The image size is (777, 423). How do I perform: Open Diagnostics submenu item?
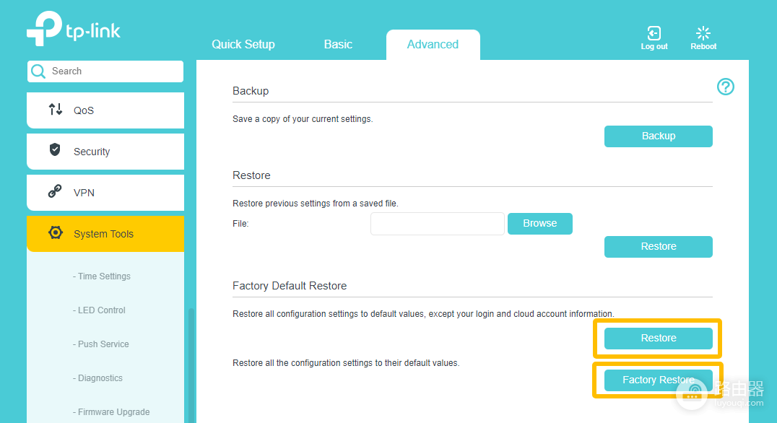pos(97,378)
